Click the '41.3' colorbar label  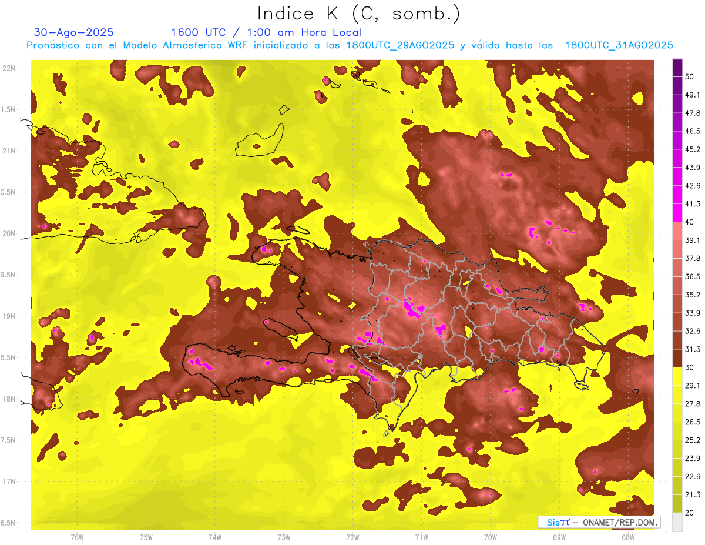click(692, 204)
